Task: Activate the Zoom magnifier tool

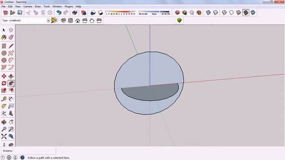Action: click(x=4, y=129)
